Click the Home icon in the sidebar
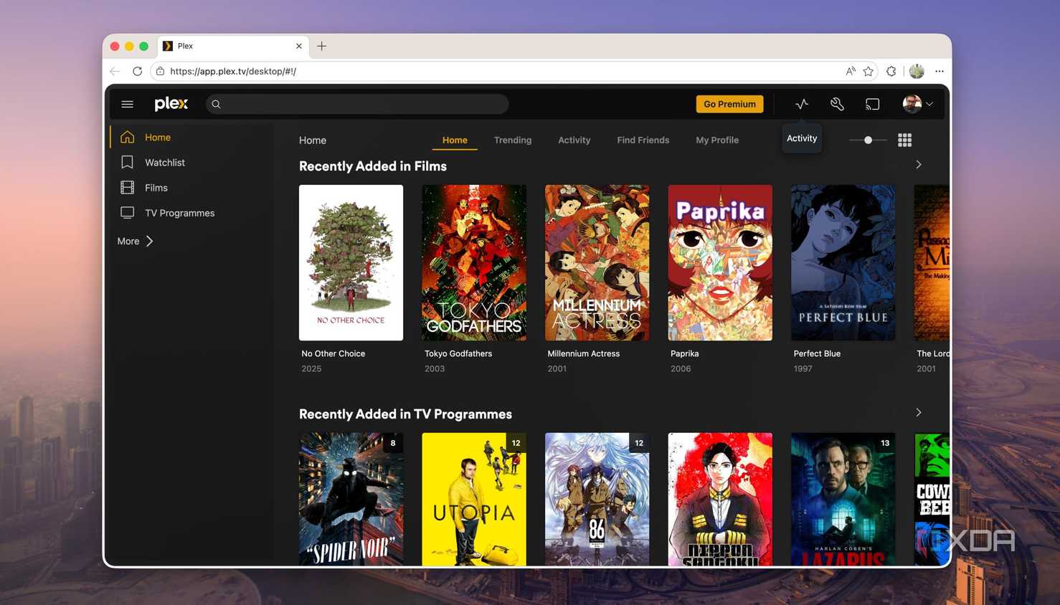 (x=128, y=137)
